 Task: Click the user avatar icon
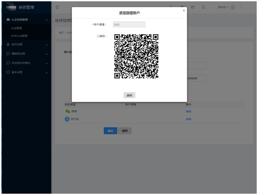233,7
